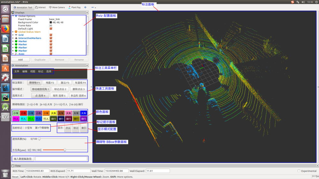The image size is (319, 179).
Task: Uncheck the Marker checkbox directly below InteractiveMarkers
Action: click(x=51, y=41)
